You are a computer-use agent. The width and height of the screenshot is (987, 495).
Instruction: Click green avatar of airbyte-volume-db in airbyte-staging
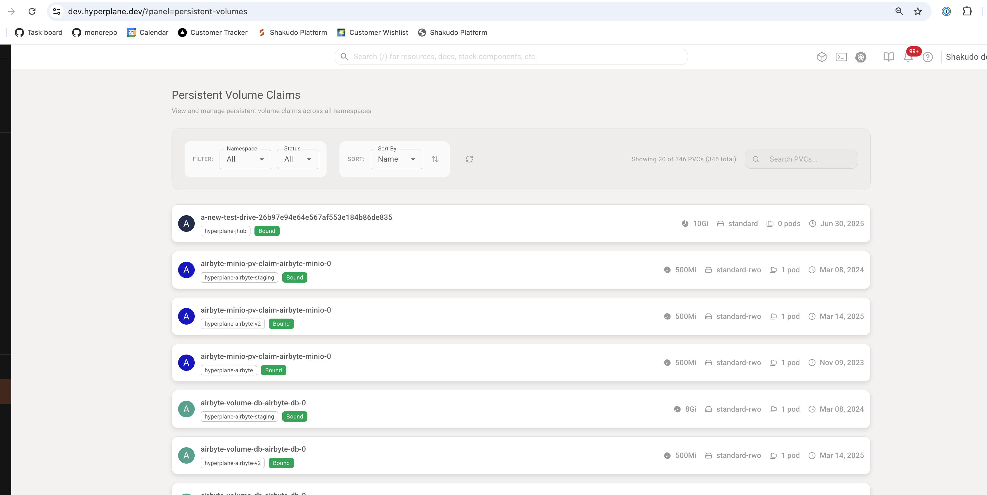186,409
